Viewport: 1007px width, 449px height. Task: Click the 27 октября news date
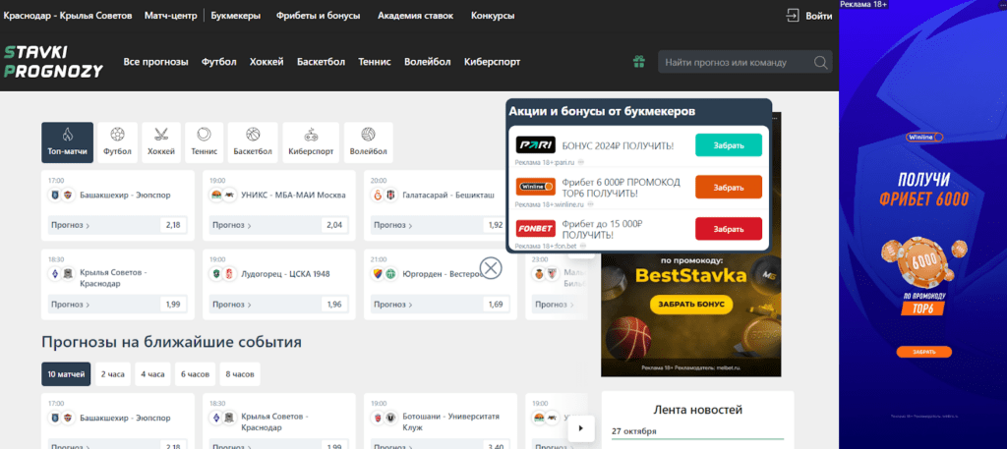coord(634,430)
